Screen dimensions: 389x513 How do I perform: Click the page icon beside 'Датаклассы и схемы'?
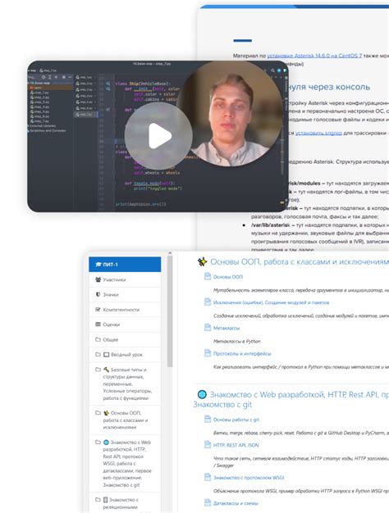(208, 503)
